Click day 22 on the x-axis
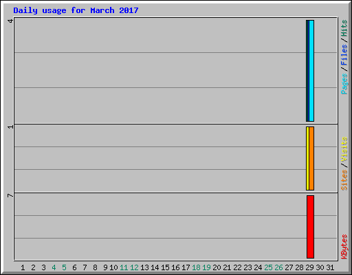352x275 pixels. point(237,267)
